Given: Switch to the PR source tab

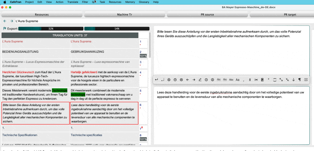Looking at the screenshot, I should click(x=208, y=15).
